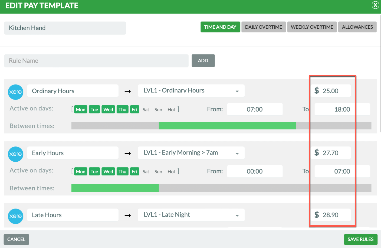Edit the Ordinary Hours rule name field
Viewport: 381px width, 248px height.
coord(73,91)
